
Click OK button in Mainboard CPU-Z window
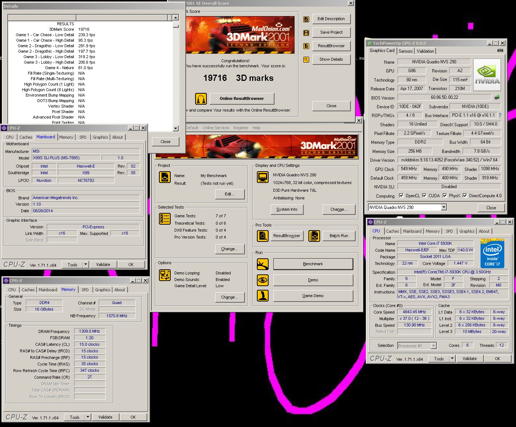coord(131,265)
